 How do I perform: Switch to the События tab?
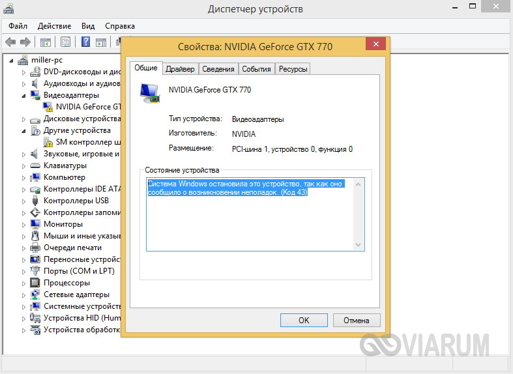click(x=256, y=69)
